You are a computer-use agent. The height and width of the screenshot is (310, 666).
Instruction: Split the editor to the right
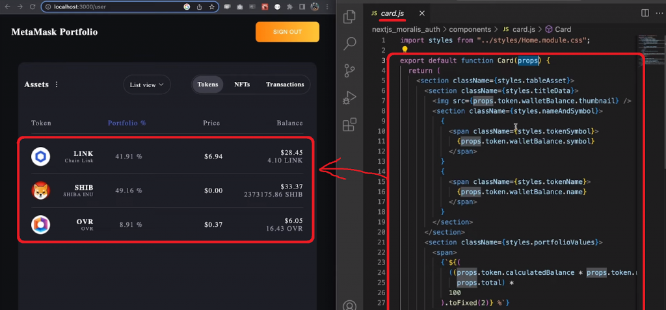point(645,13)
